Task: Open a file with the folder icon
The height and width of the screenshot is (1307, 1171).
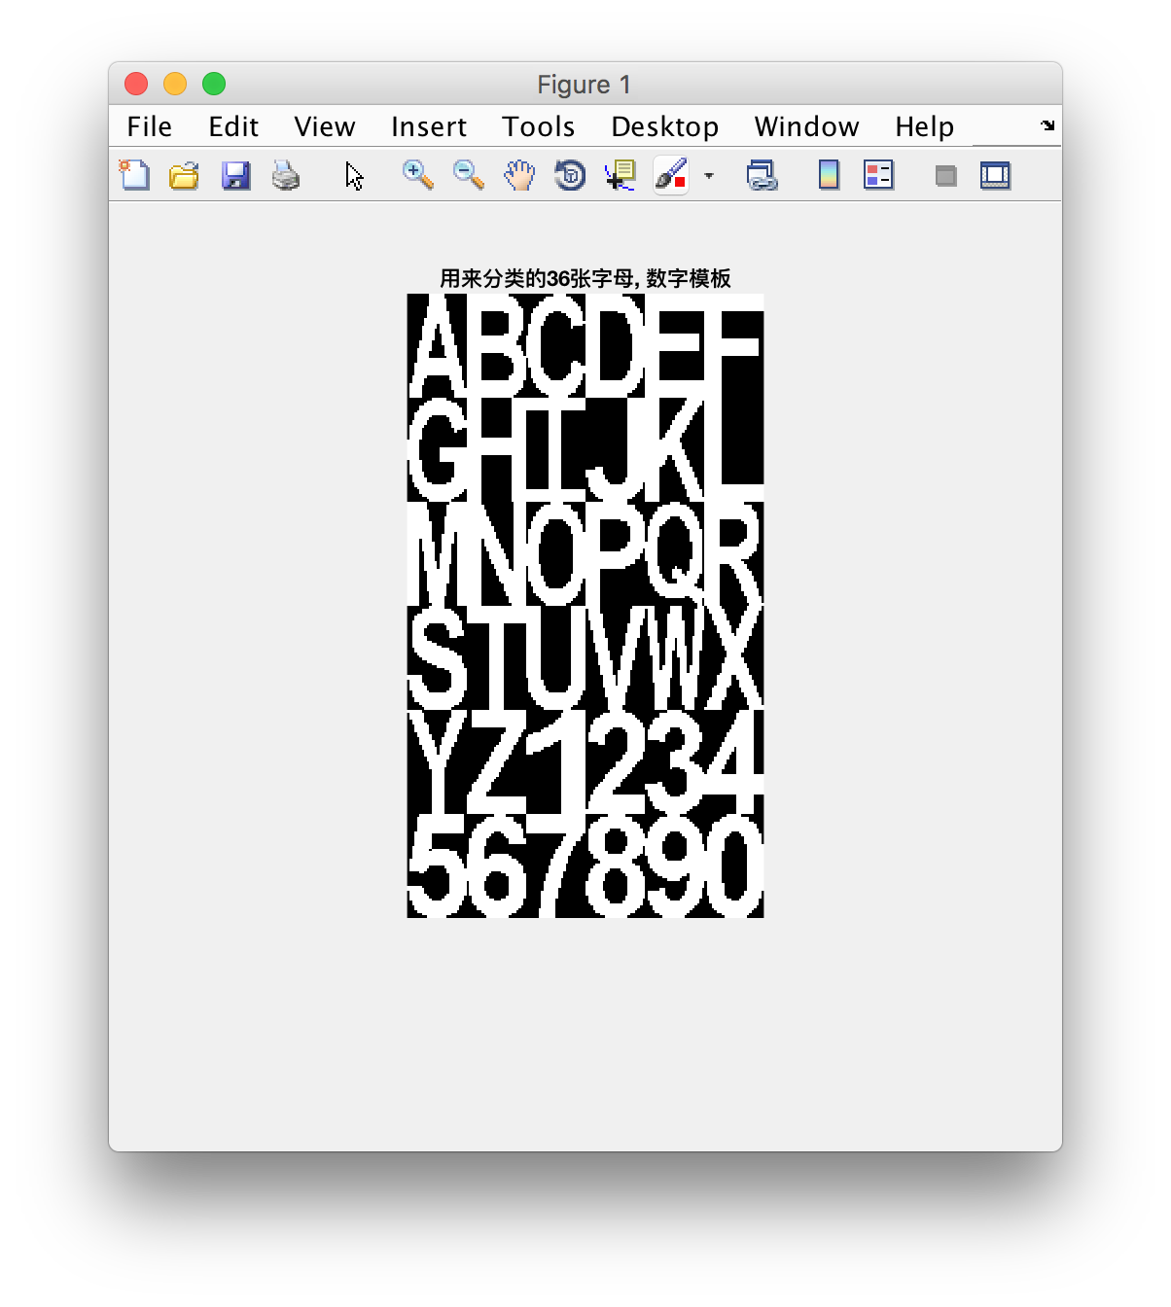Action: tap(184, 175)
